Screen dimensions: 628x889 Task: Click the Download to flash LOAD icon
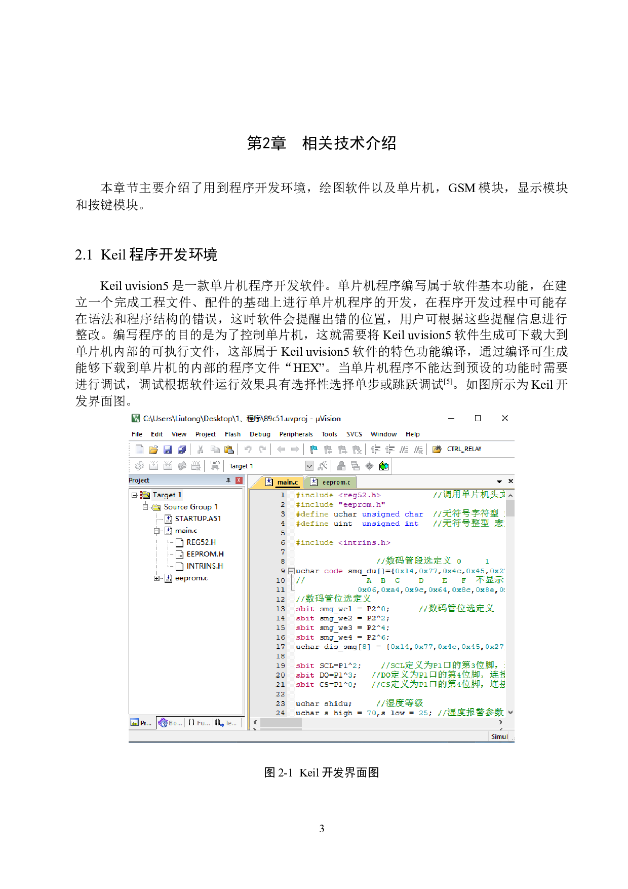click(x=215, y=466)
